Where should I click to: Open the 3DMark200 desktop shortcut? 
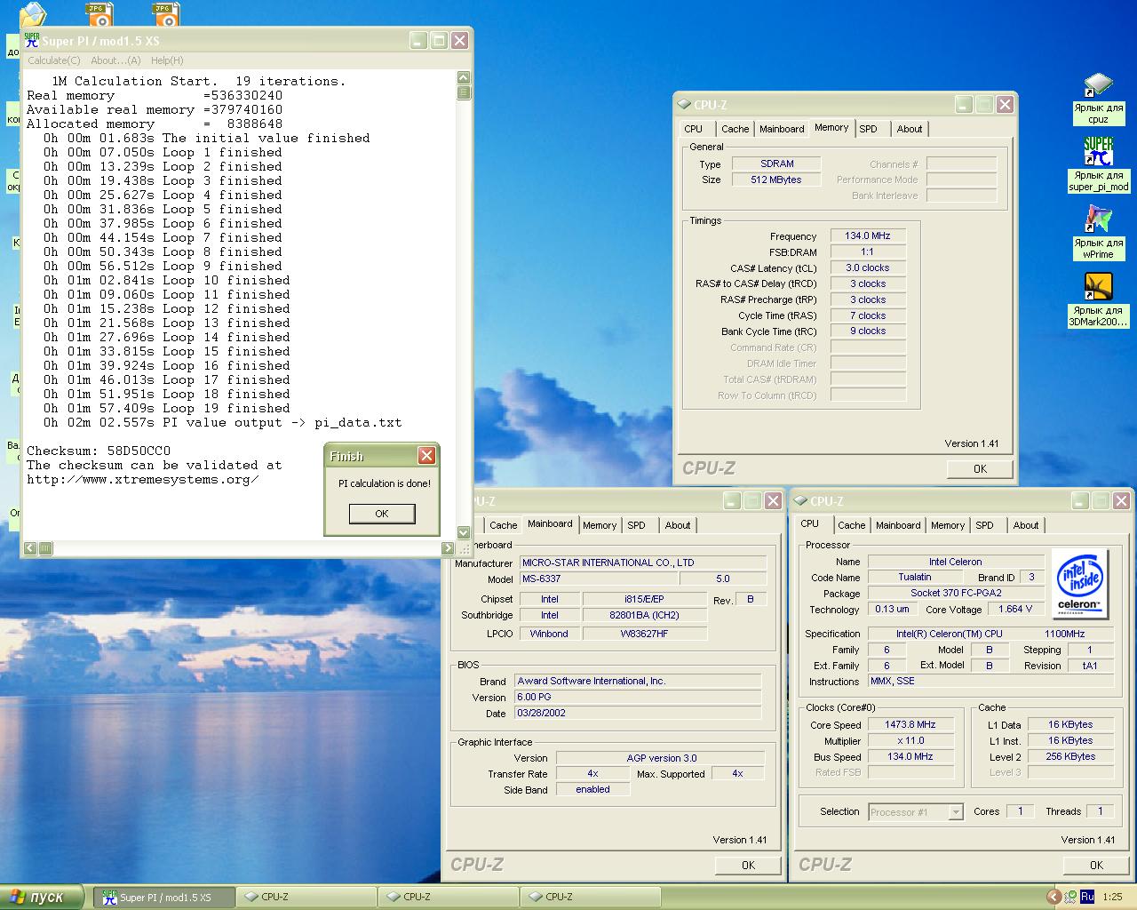coord(1099,299)
